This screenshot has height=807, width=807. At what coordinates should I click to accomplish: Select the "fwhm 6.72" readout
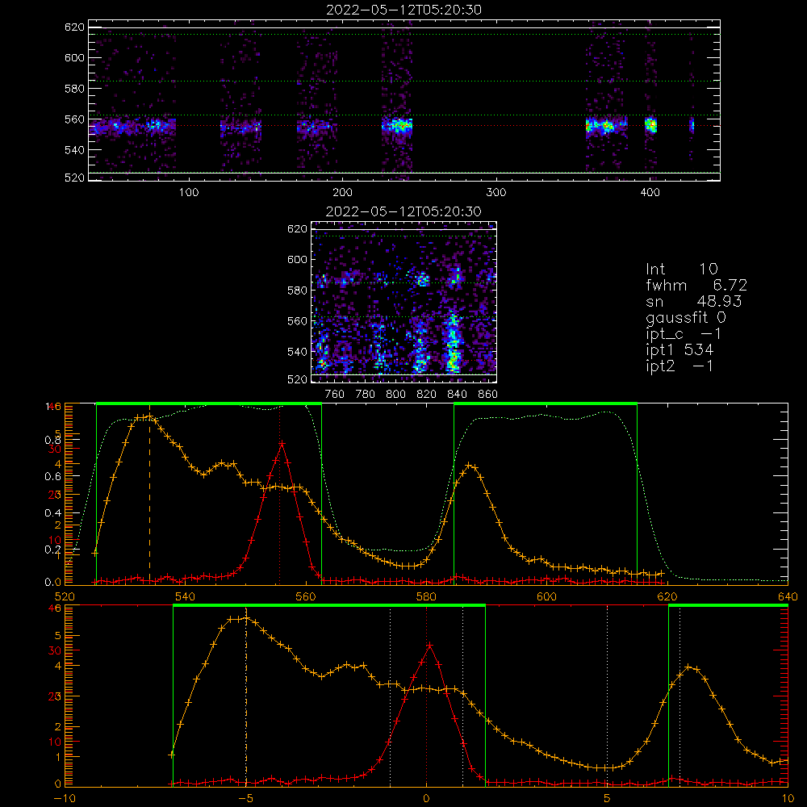696,285
